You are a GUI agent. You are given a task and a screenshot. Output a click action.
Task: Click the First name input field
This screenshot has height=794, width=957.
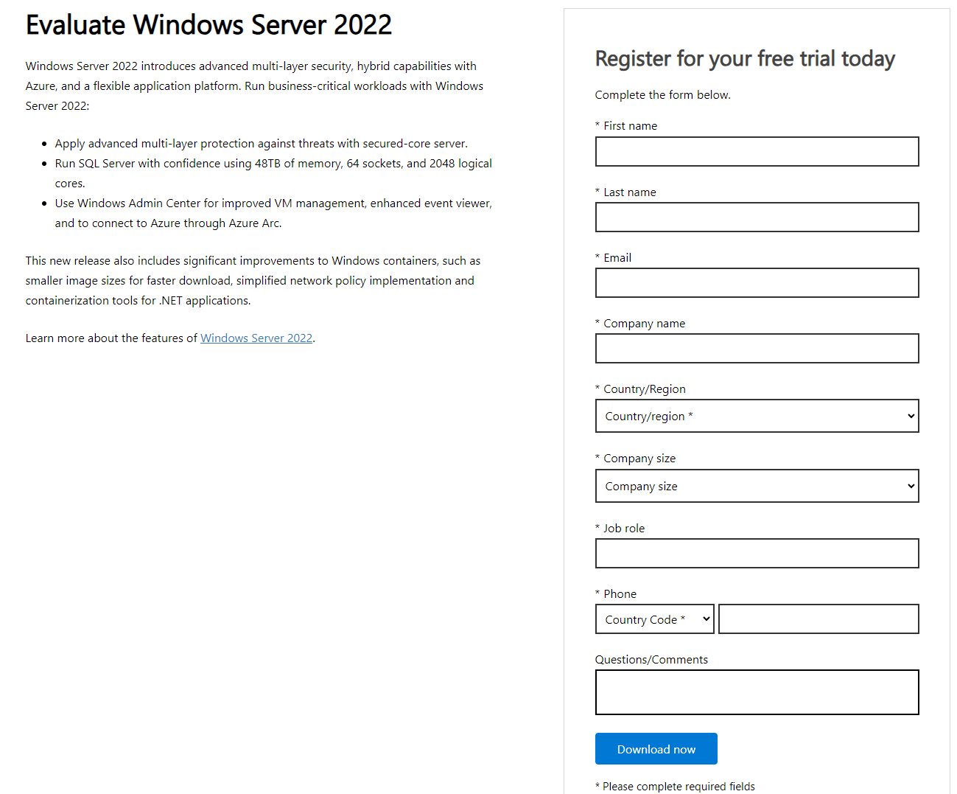click(757, 151)
